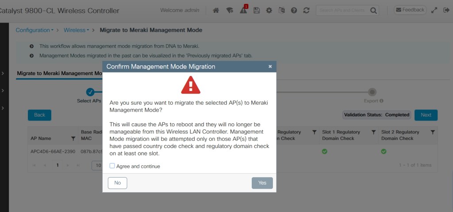This screenshot has height=212, width=453.
Task: Click No to cancel the migration
Action: pos(117,183)
